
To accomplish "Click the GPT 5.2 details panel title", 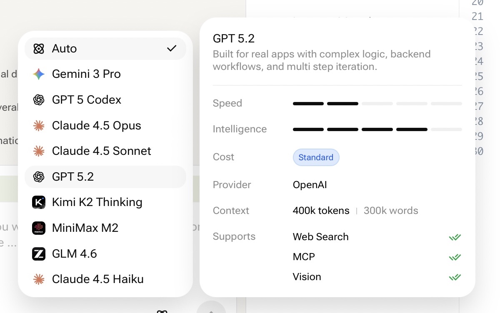I will pos(234,39).
